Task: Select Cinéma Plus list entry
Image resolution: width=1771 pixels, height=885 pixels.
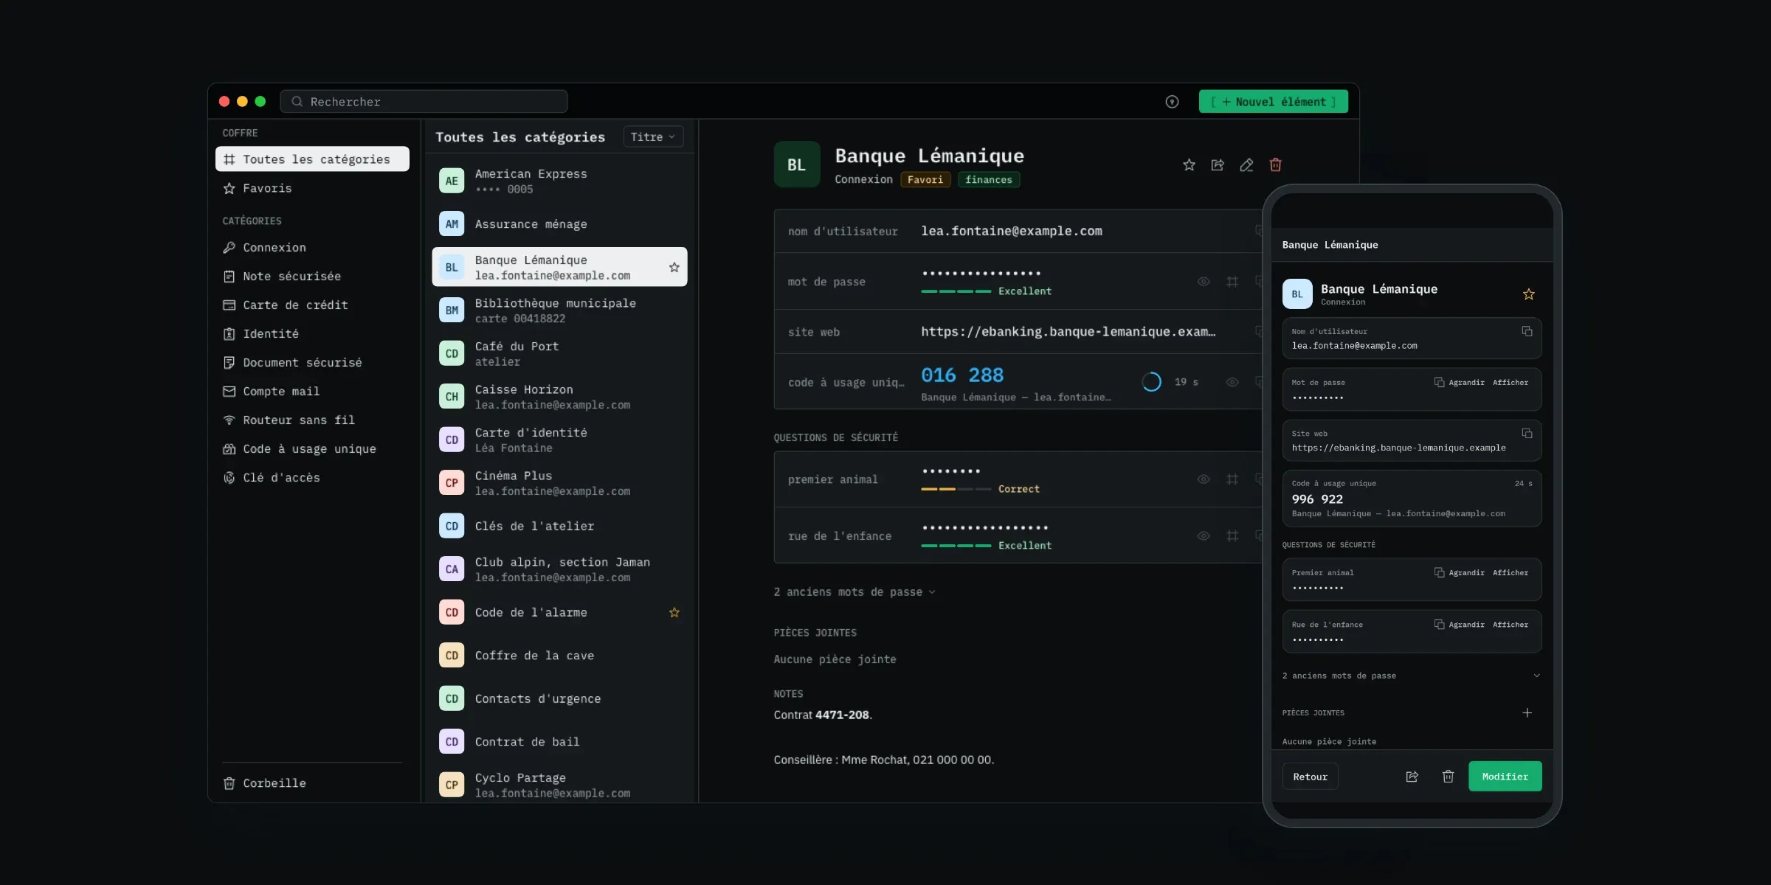Action: point(559,482)
